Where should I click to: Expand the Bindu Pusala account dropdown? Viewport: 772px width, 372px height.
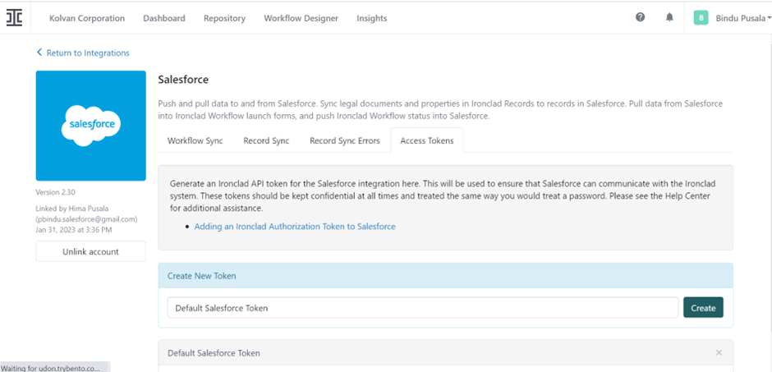coord(743,18)
